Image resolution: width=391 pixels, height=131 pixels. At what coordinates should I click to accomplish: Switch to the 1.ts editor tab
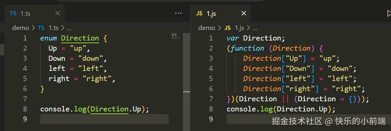pos(34,14)
